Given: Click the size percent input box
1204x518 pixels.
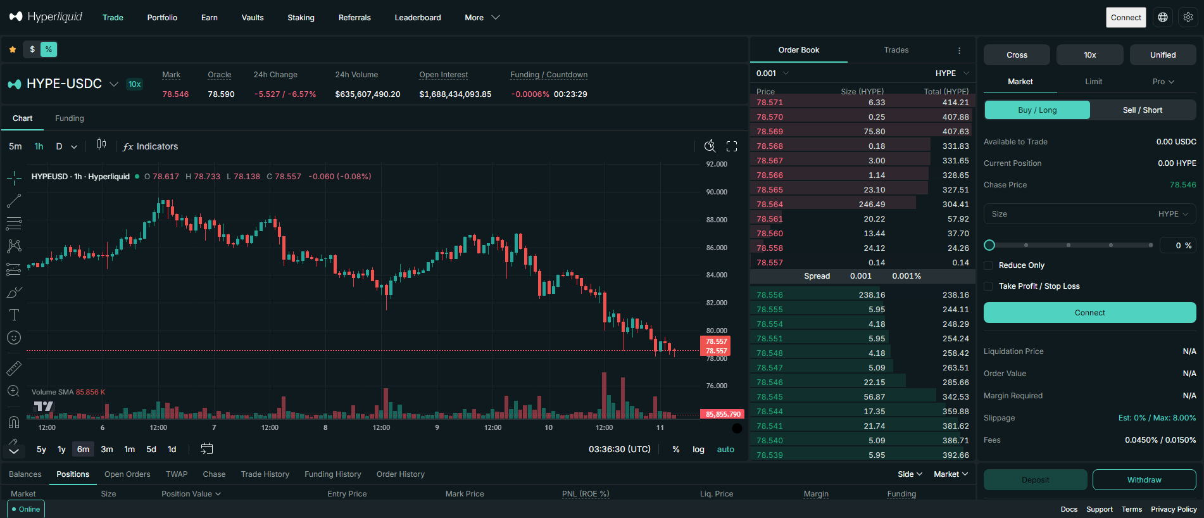Looking at the screenshot, I should pyautogui.click(x=1177, y=246).
